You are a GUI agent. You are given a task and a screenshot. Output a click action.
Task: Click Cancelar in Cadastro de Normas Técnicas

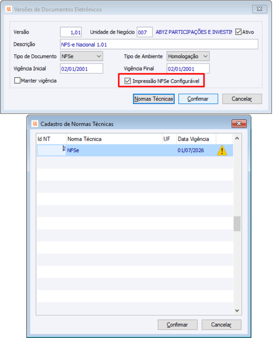point(222,324)
